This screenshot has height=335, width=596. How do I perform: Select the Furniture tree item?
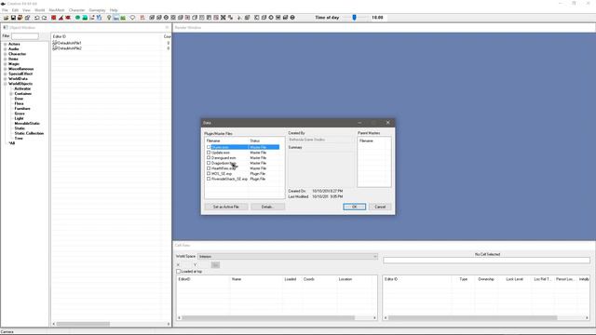22,108
